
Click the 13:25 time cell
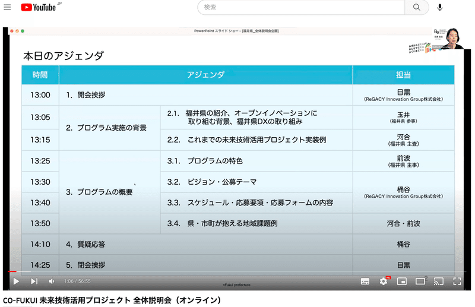[40, 161]
